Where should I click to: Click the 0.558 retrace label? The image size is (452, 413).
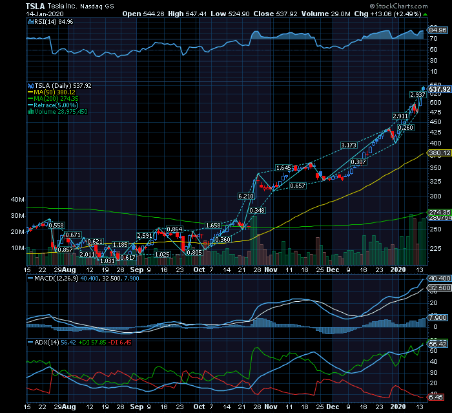(57, 226)
